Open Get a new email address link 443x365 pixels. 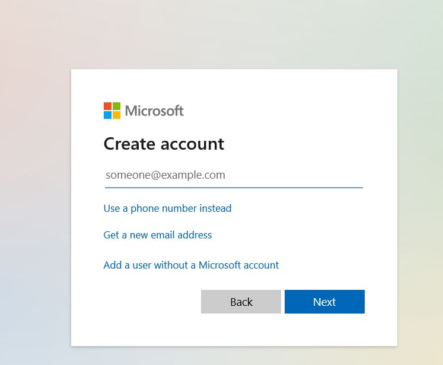158,235
